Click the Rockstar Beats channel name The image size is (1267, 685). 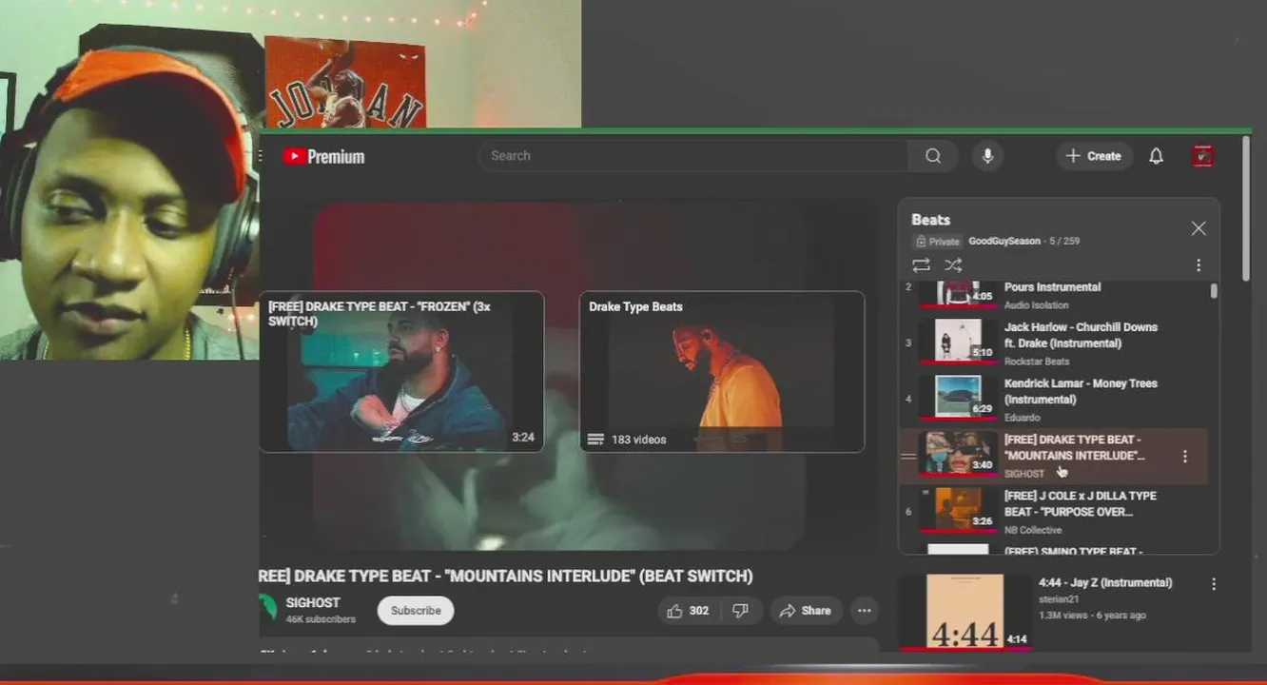(x=1037, y=362)
